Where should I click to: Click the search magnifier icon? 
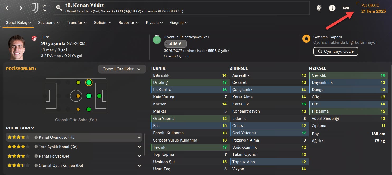click(59, 8)
